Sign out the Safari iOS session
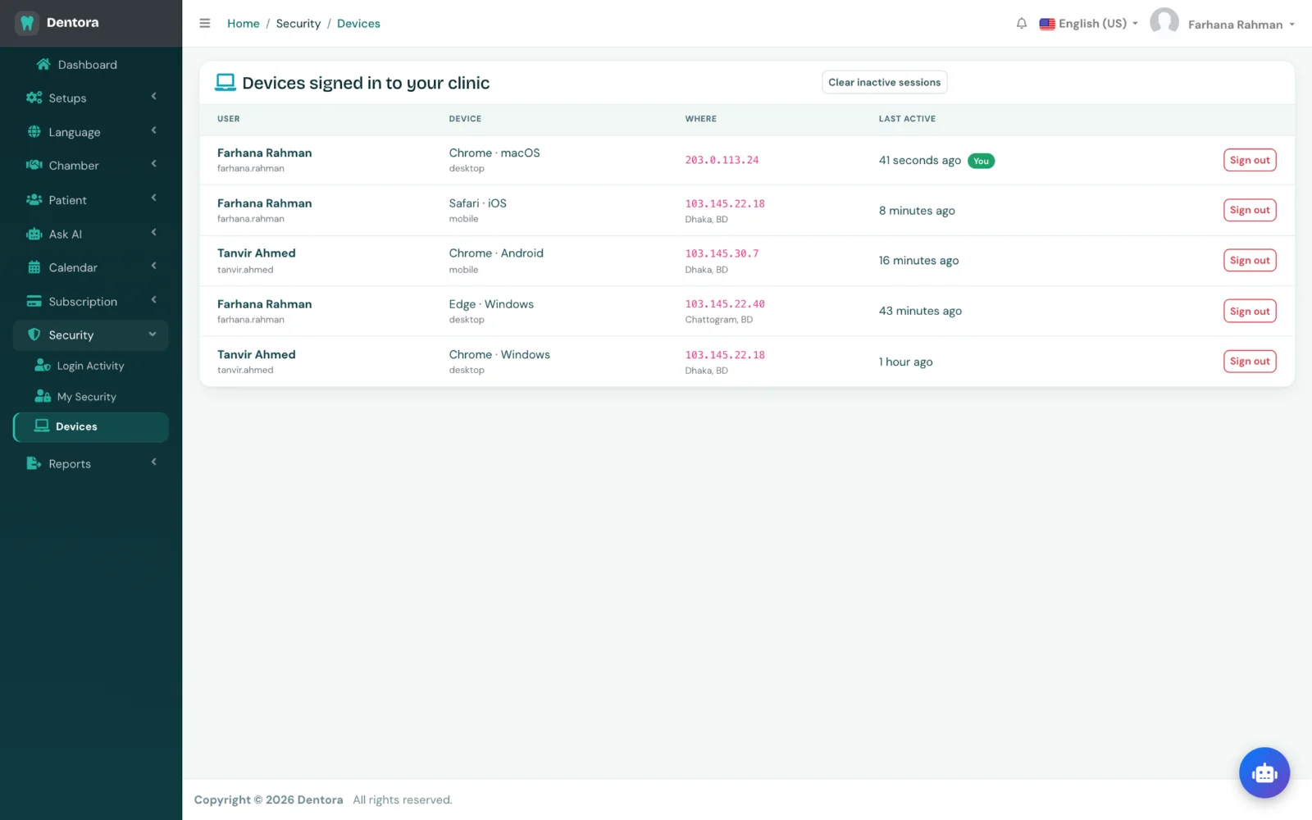The width and height of the screenshot is (1312, 820). pos(1250,210)
